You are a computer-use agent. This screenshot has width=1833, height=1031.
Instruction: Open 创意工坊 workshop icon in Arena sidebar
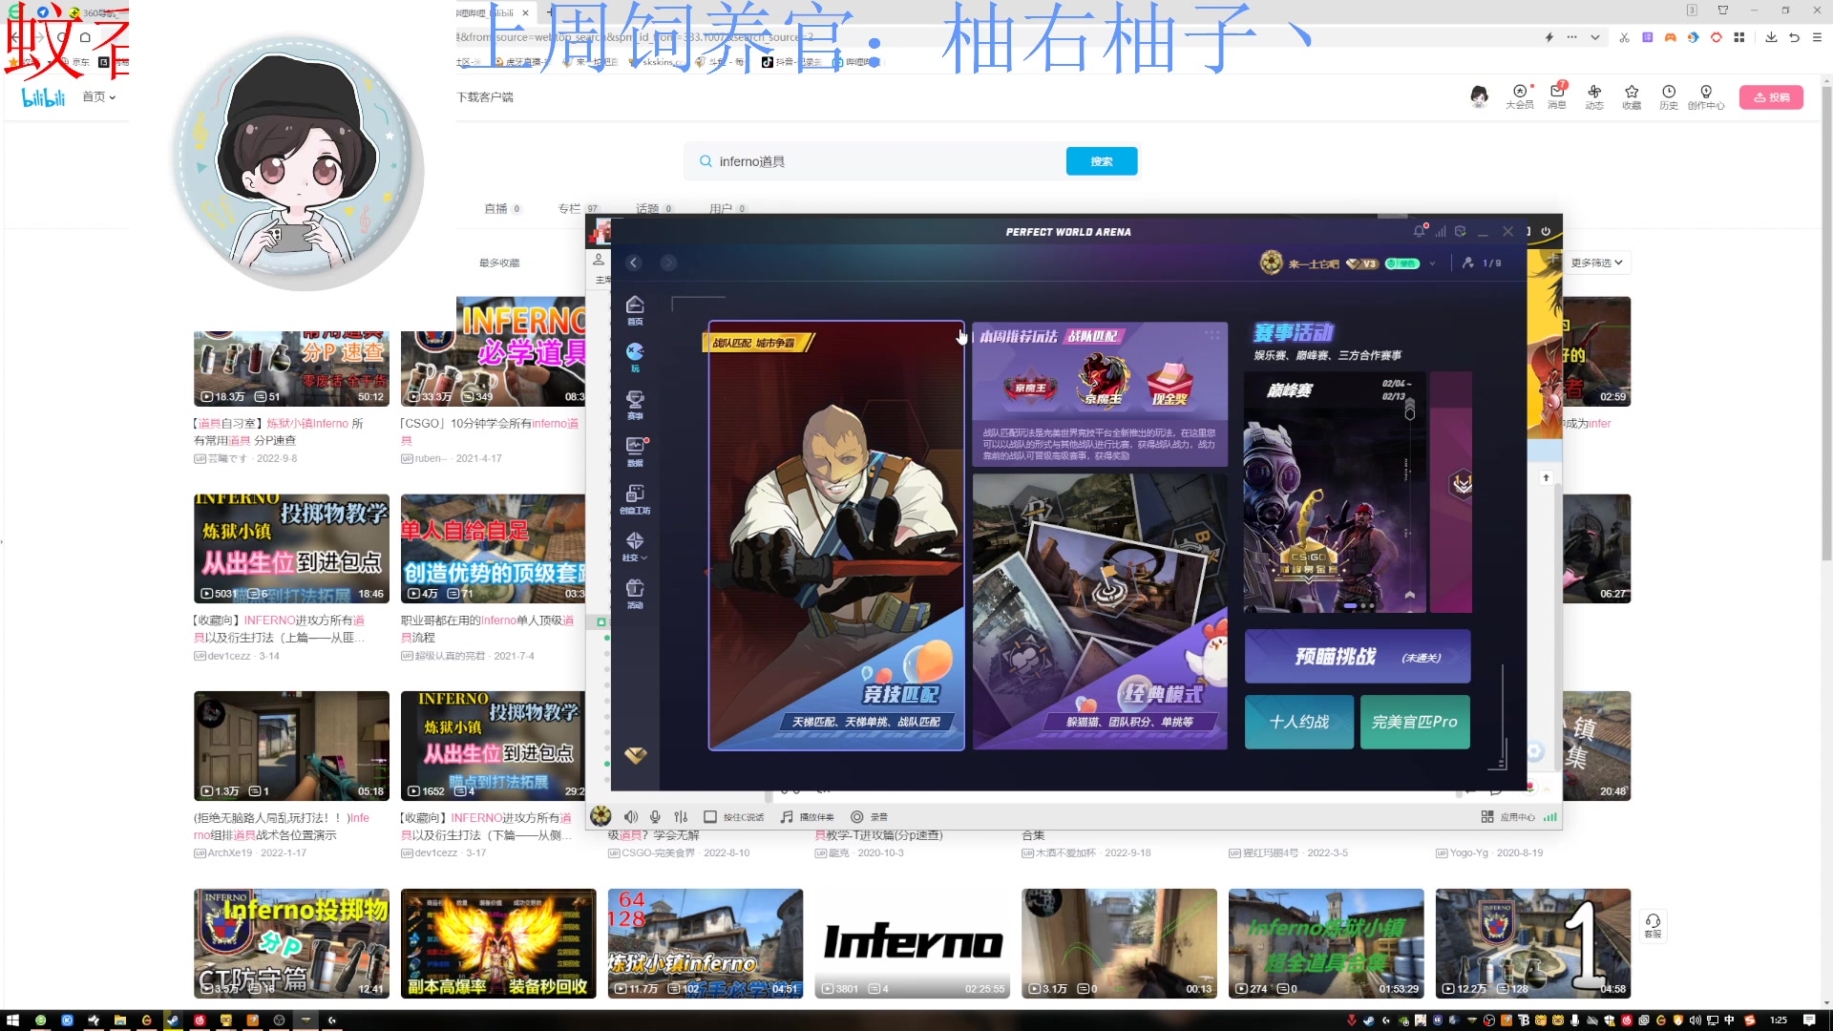tap(635, 498)
